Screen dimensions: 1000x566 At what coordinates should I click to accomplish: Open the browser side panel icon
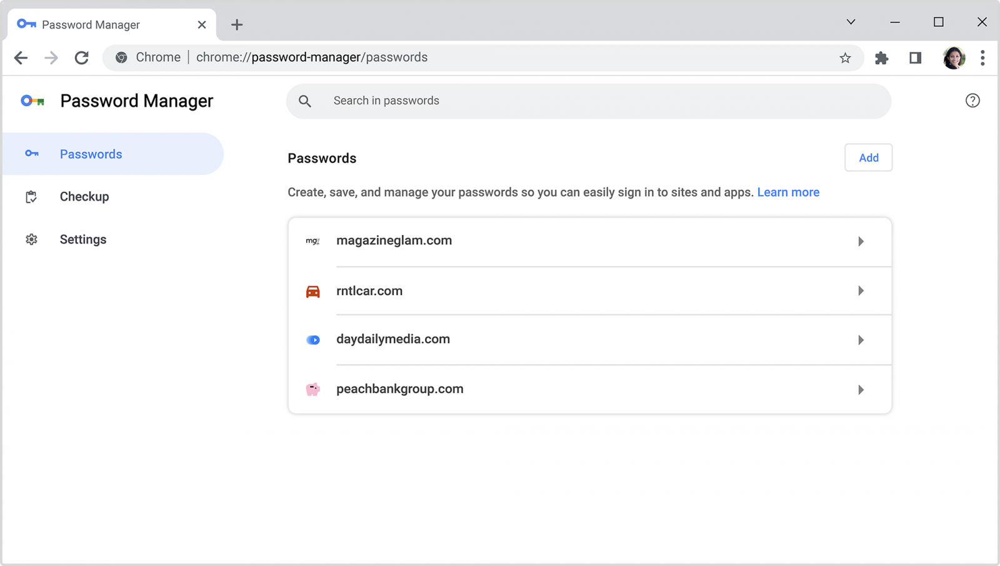[915, 57]
